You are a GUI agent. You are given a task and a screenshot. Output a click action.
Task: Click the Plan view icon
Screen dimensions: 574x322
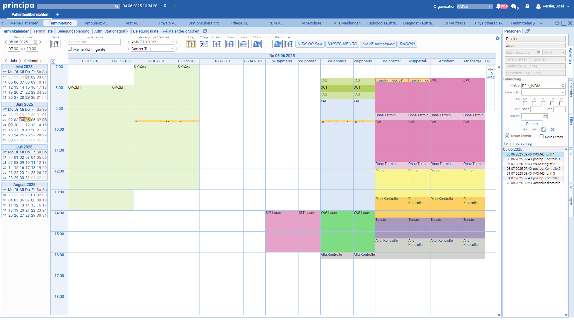point(278,44)
